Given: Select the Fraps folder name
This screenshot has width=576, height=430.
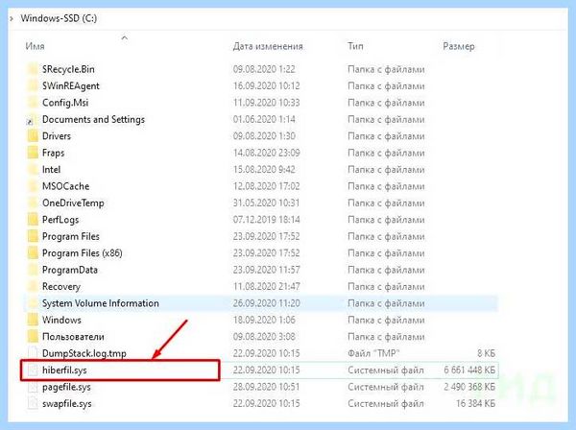Looking at the screenshot, I should (x=53, y=154).
